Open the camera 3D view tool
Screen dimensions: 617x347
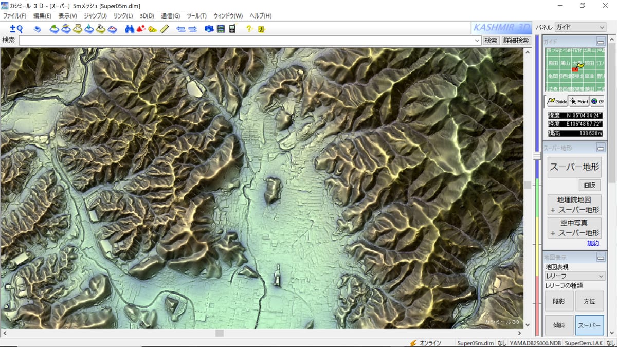tap(209, 29)
